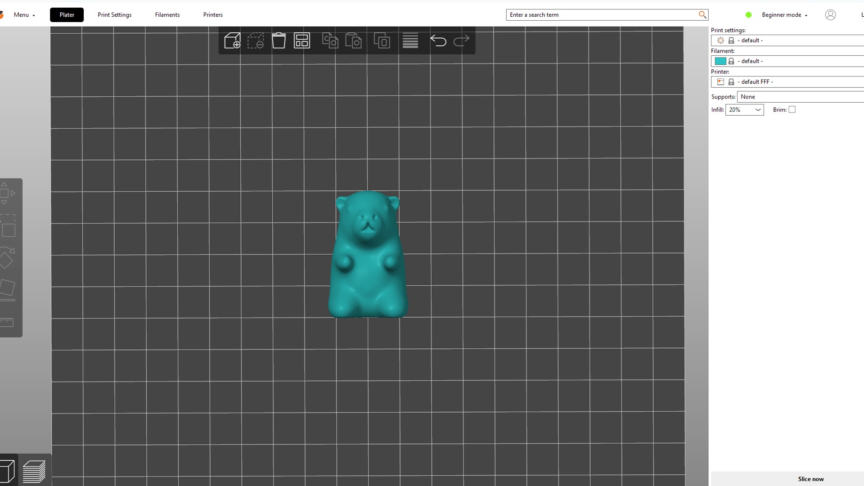This screenshot has width=864, height=486.
Task: Pick the cyan filament color swatch
Action: (x=720, y=61)
